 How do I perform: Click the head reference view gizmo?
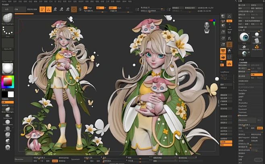point(207,27)
